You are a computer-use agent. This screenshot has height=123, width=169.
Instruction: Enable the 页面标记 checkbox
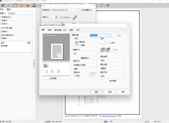[x=1, y=17]
